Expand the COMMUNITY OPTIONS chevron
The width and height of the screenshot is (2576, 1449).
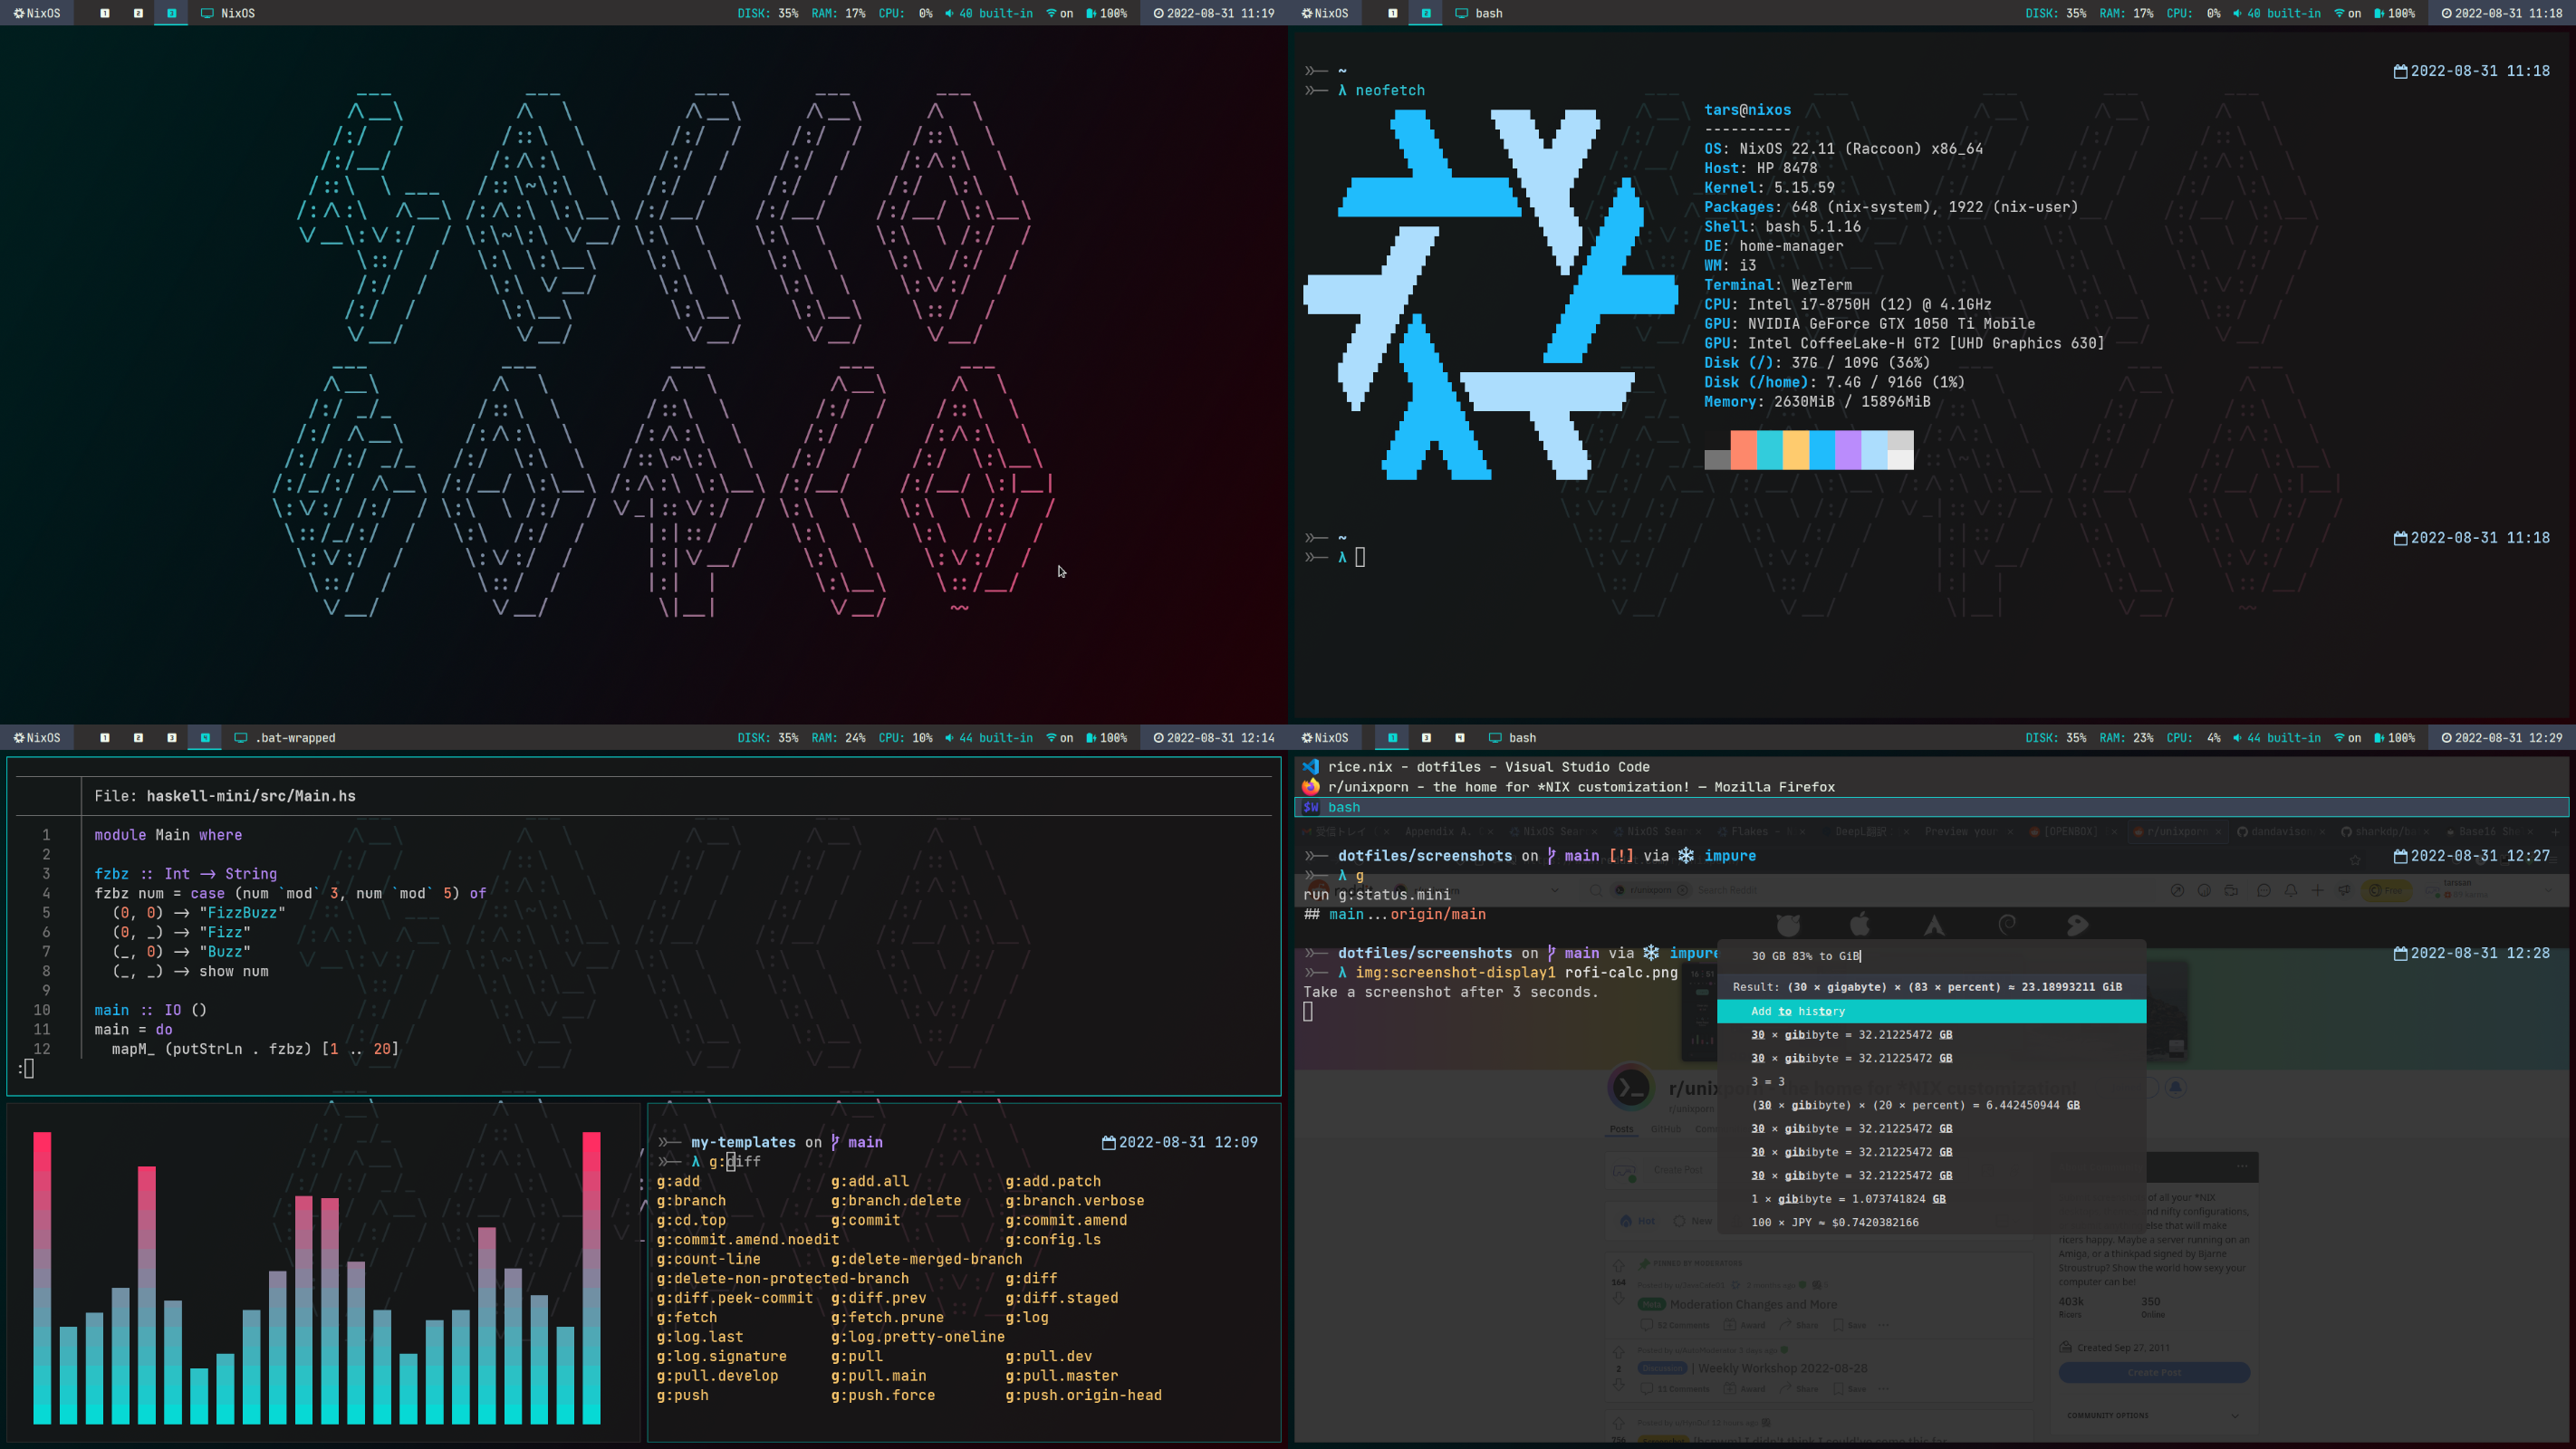pyautogui.click(x=2234, y=1415)
